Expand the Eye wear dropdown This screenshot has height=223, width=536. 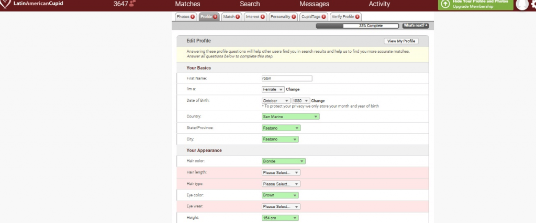pyautogui.click(x=281, y=206)
